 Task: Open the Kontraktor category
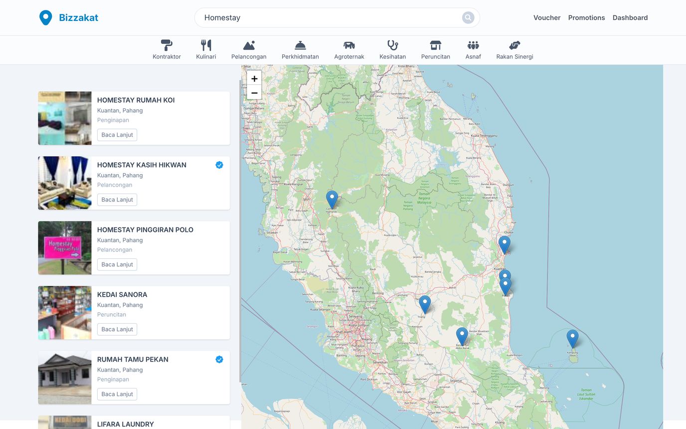(x=167, y=50)
